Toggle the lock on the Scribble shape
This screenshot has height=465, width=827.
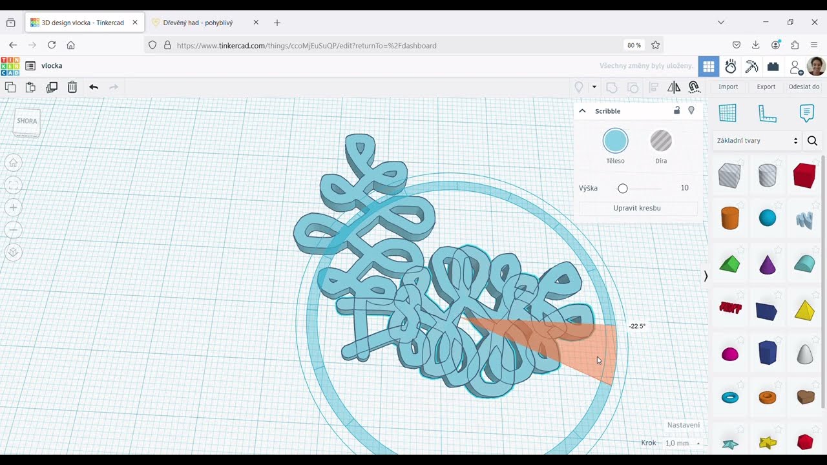click(676, 110)
